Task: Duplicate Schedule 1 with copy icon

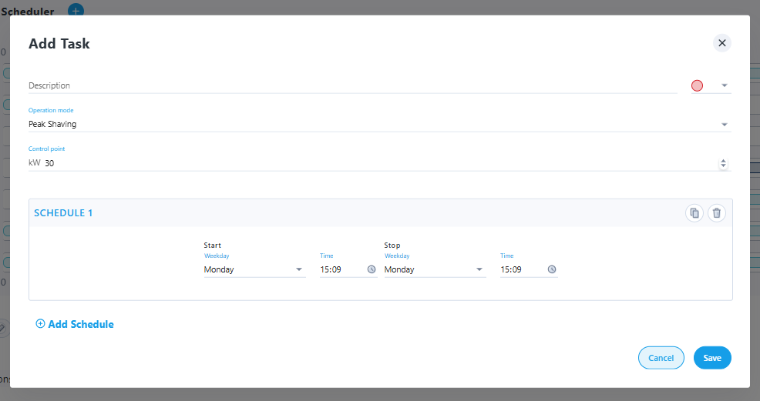Action: (694, 213)
